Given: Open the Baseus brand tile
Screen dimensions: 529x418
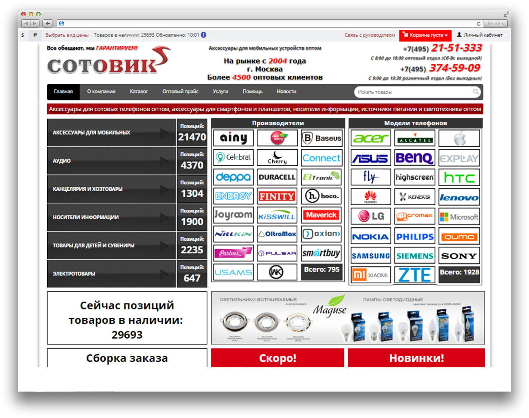Looking at the screenshot, I should [x=321, y=138].
